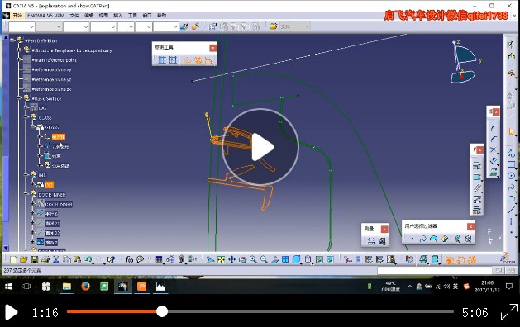Click the big play button over the video
The image size is (520, 327).
tap(260, 147)
